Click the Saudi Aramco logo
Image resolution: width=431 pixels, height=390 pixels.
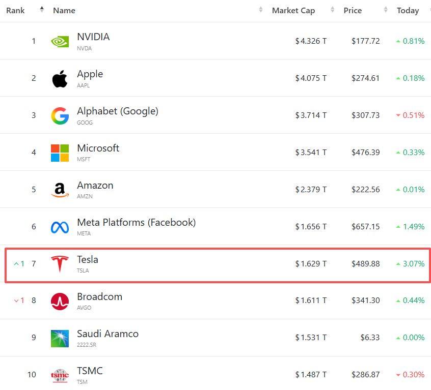(60, 339)
